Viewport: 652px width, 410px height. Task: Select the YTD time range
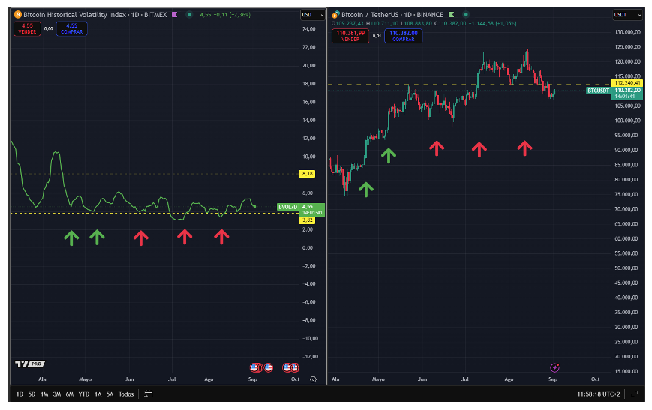click(84, 394)
